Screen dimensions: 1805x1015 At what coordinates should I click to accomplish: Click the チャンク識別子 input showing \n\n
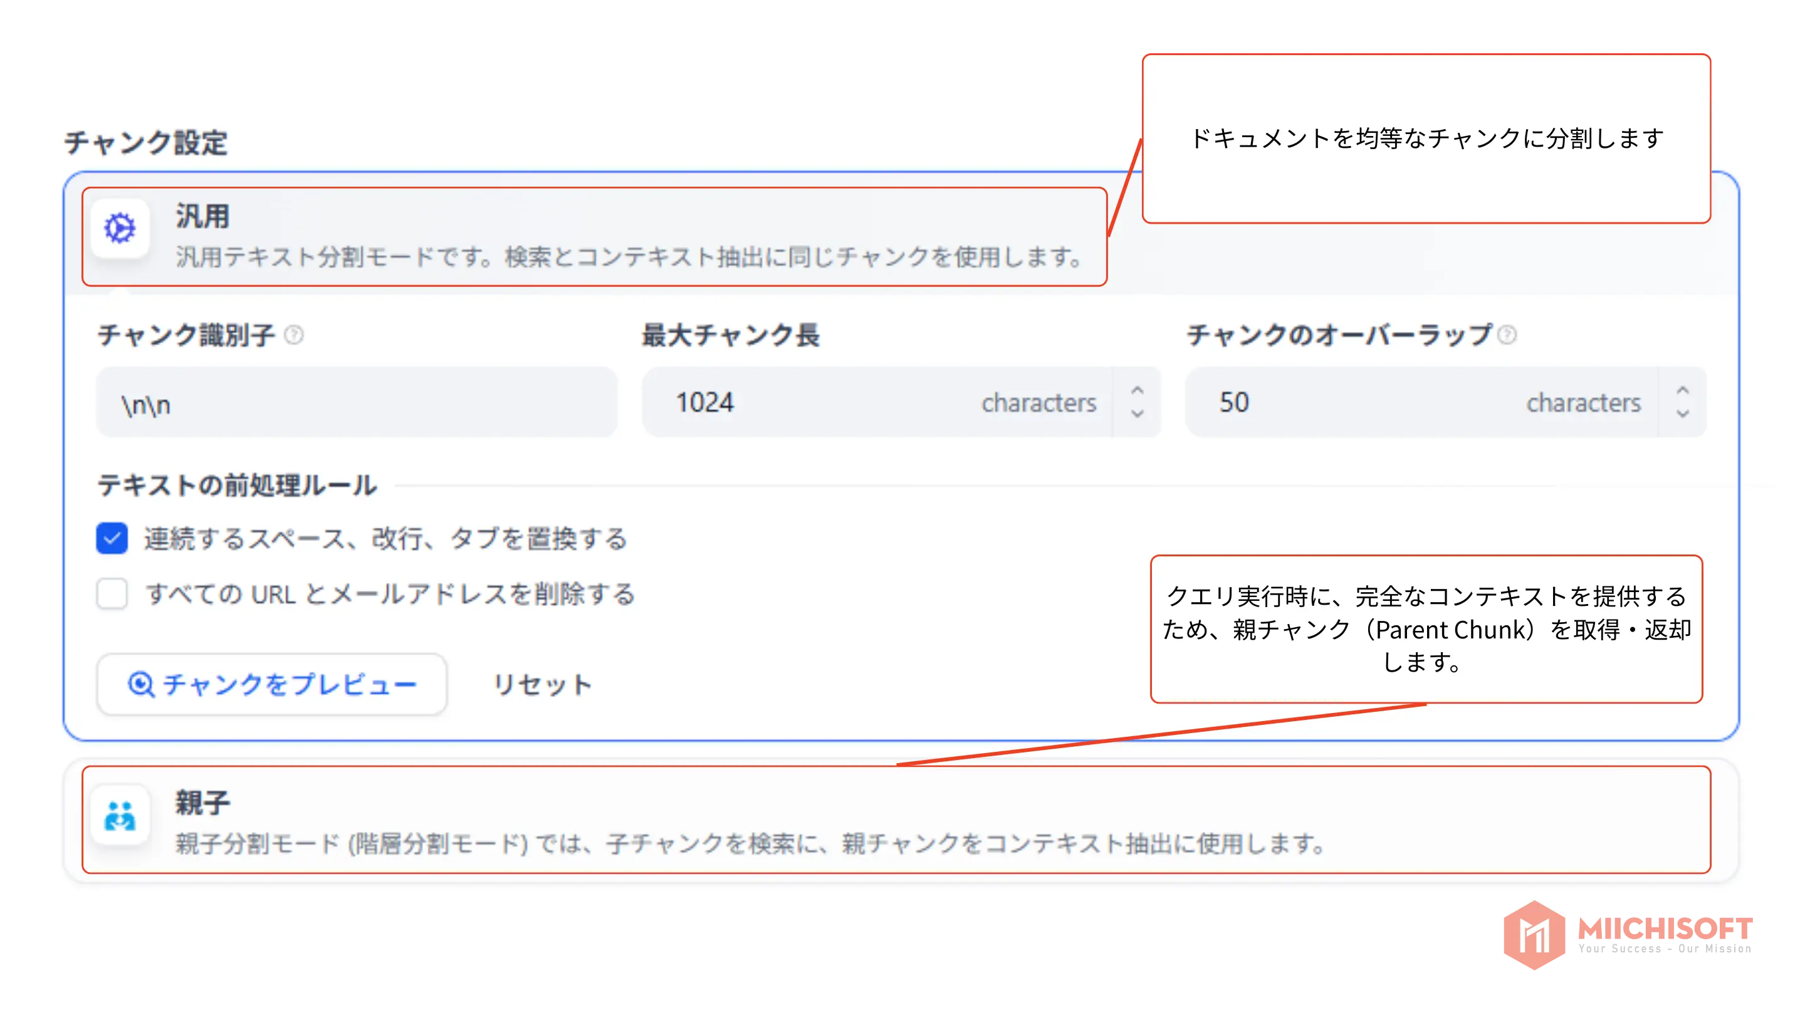(350, 402)
